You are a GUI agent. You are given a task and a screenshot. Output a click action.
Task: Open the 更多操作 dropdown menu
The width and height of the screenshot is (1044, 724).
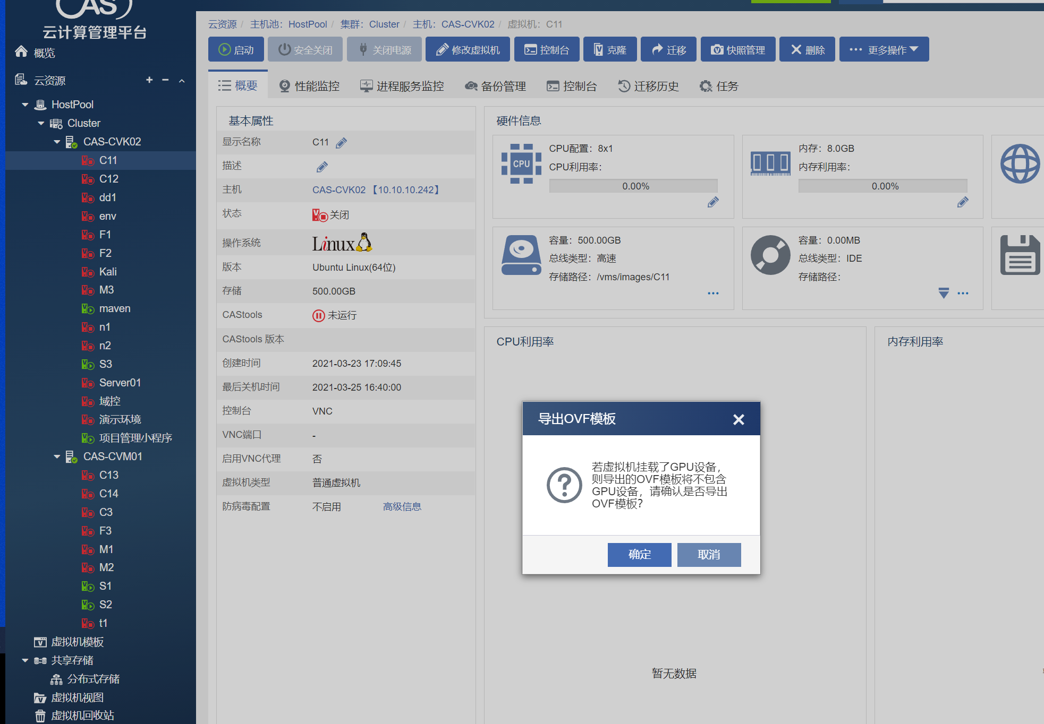click(x=884, y=50)
